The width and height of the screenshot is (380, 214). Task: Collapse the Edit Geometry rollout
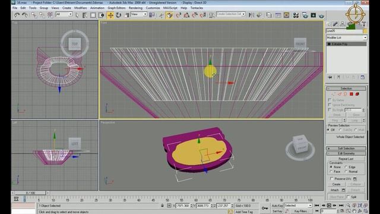(346, 153)
